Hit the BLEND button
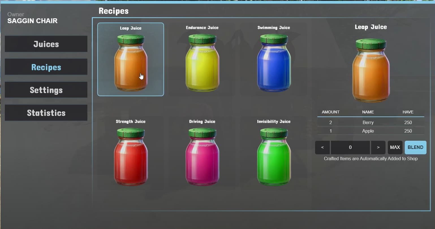Image resolution: width=435 pixels, height=229 pixels. [x=415, y=147]
